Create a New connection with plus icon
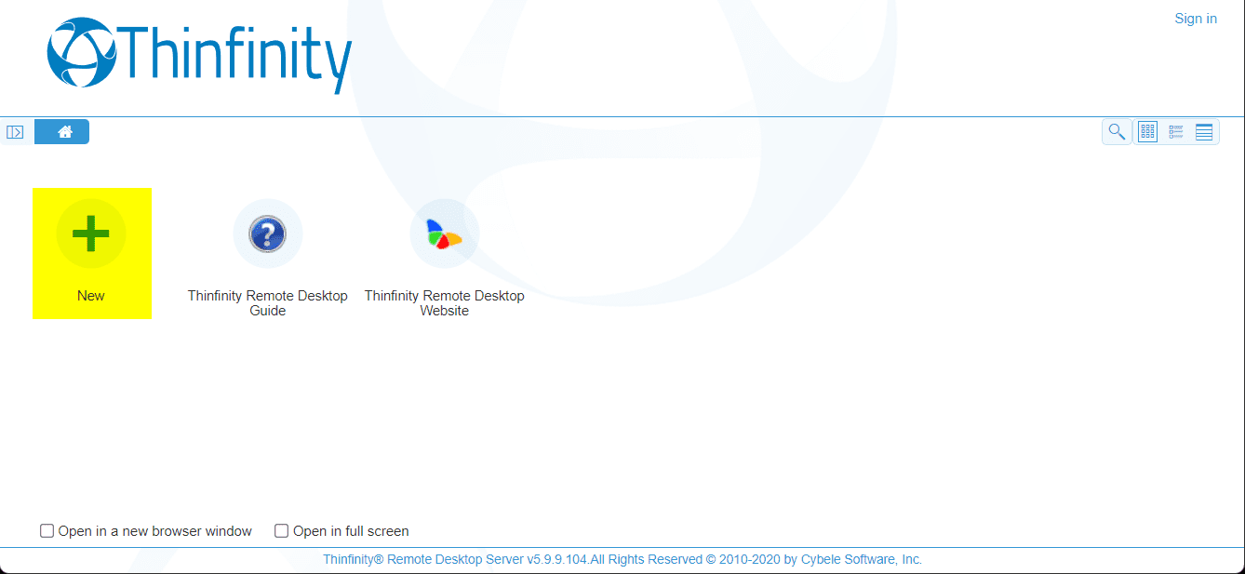Screen dimensions: 1245x574 pos(91,234)
